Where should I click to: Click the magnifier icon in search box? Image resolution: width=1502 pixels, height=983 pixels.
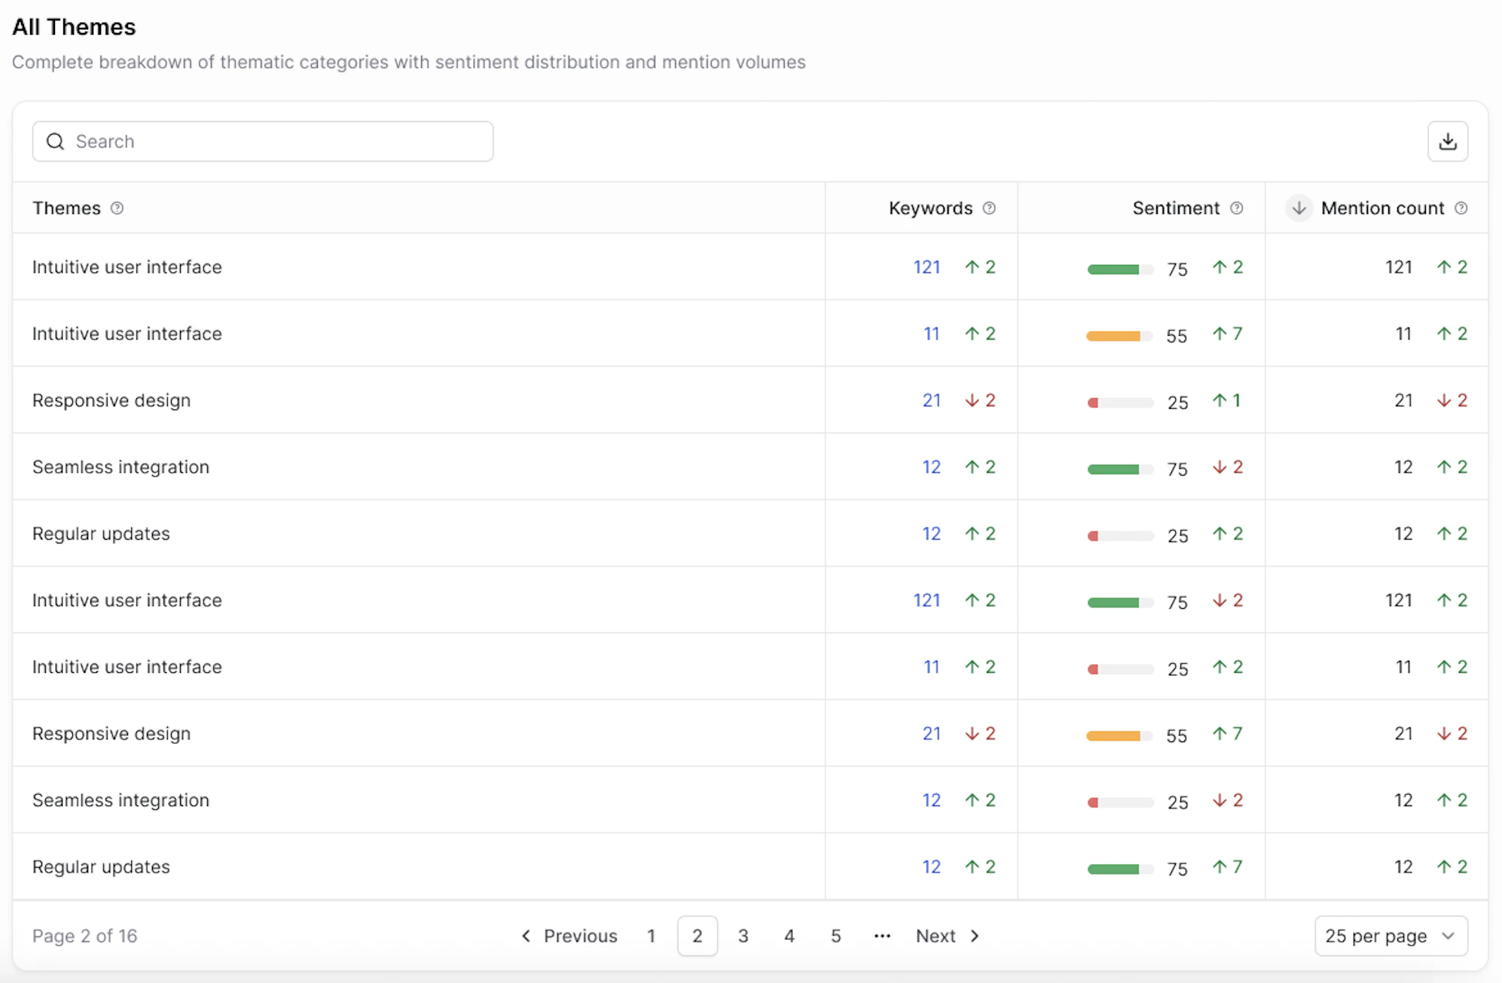tap(55, 142)
